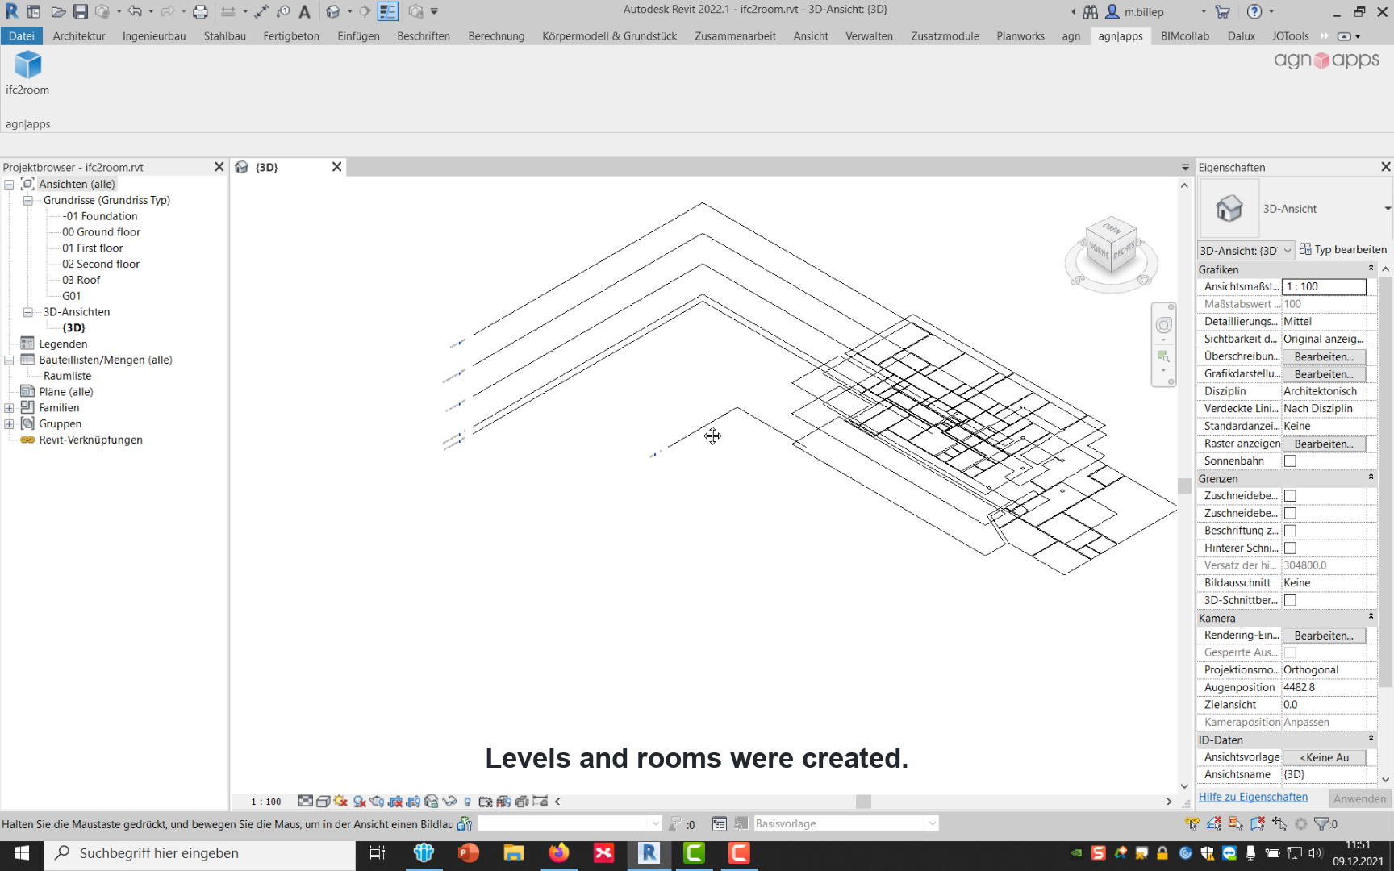Toggle the Sun Path control icon
1394x871 pixels.
[340, 802]
